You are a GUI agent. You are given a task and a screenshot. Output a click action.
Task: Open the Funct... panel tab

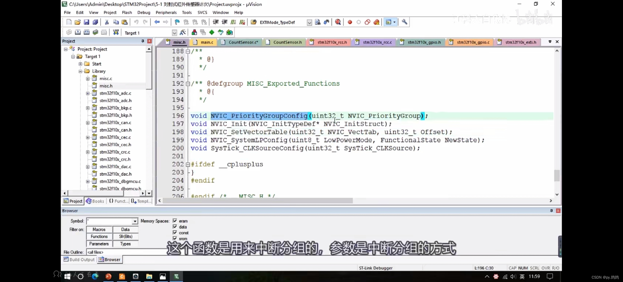click(119, 201)
